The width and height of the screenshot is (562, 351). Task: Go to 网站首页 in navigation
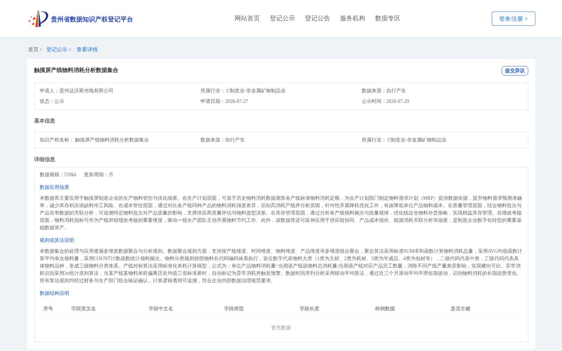[x=247, y=18]
